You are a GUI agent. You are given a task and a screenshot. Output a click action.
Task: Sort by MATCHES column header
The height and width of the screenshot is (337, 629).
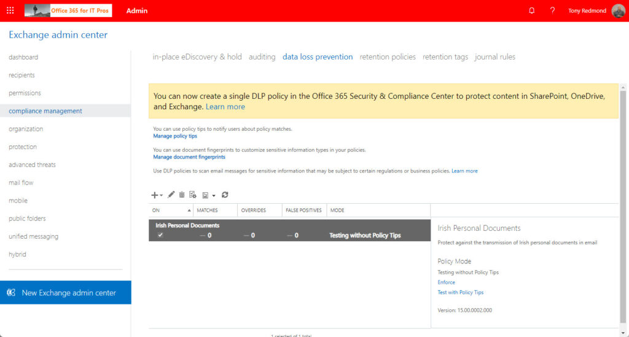click(208, 211)
